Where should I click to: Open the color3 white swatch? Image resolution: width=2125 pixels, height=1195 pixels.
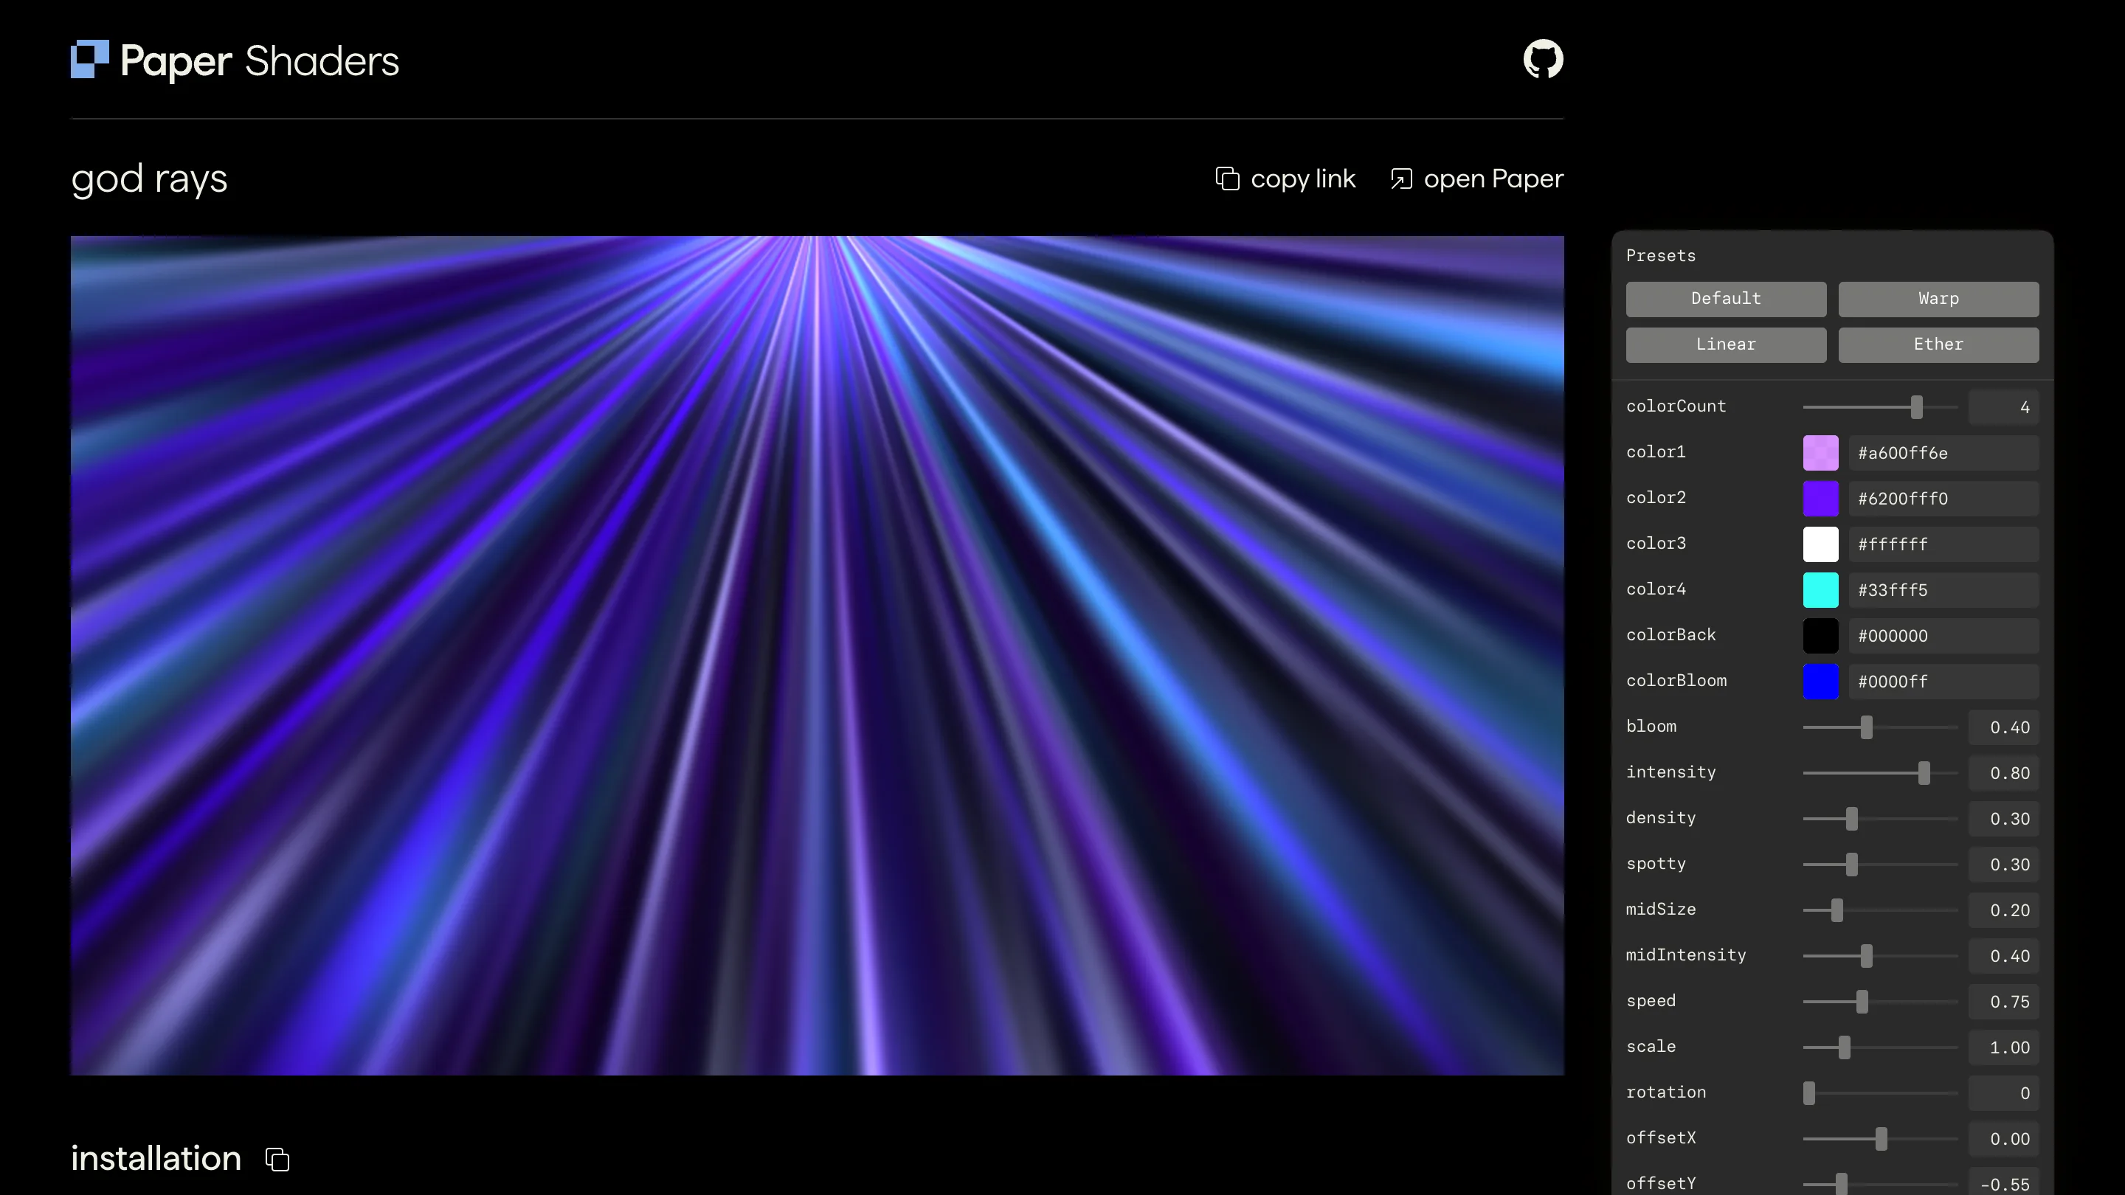pyautogui.click(x=1820, y=544)
